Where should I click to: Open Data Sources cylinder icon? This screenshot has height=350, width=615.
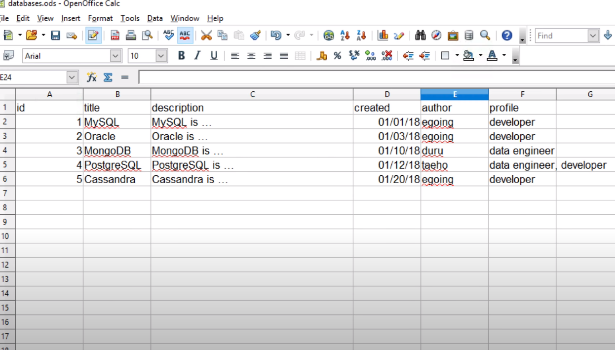click(469, 35)
